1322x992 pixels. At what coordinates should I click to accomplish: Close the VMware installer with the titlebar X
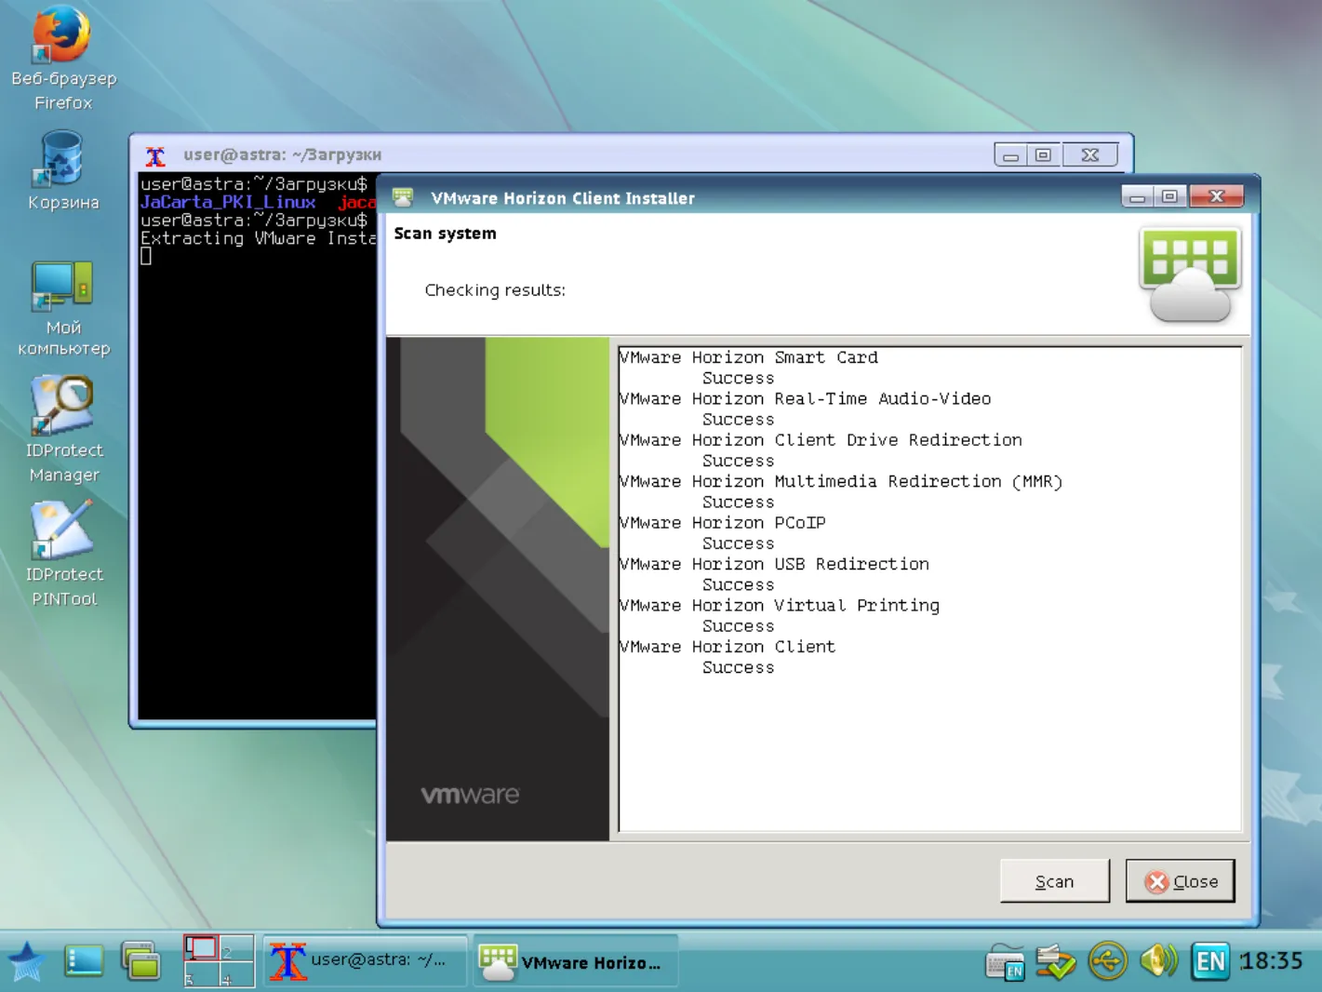pos(1216,196)
